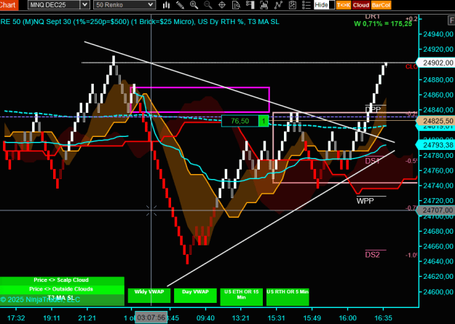Click the 21:21 time label
Viewport: 455px width, 324px height.
click(87, 318)
